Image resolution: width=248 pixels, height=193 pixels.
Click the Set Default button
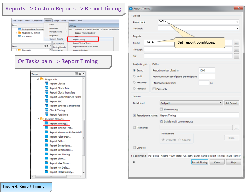[x=231, y=103]
